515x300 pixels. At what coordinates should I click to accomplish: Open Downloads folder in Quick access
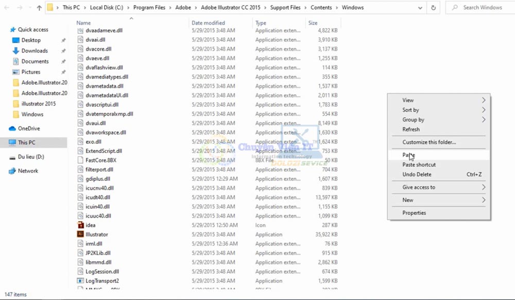pos(35,51)
